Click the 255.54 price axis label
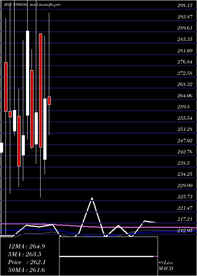Screen dimensions: 197x276 click(185, 118)
